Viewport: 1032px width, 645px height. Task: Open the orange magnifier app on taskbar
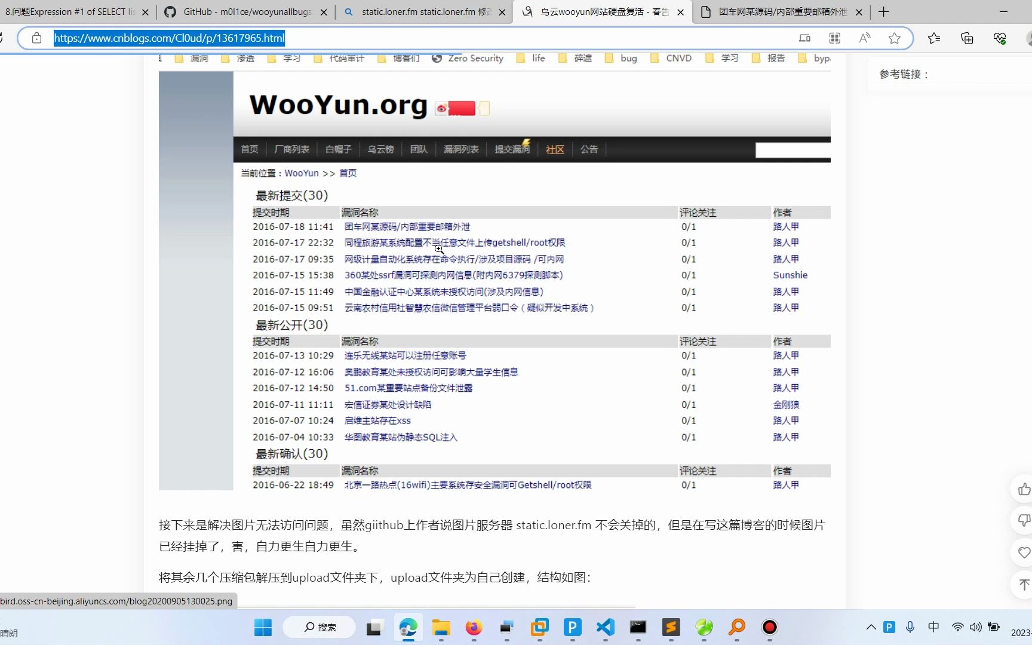(x=737, y=627)
